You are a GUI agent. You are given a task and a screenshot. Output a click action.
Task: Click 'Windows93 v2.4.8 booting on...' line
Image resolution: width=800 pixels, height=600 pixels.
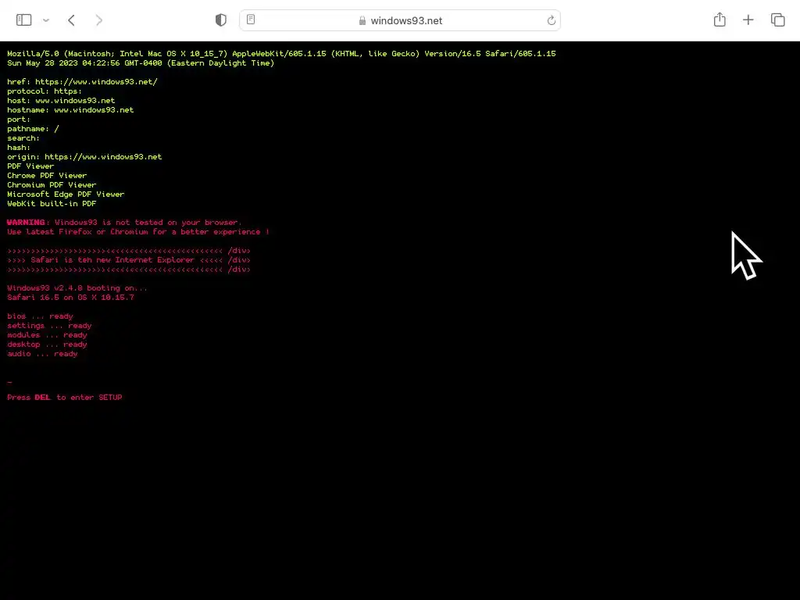coord(77,288)
